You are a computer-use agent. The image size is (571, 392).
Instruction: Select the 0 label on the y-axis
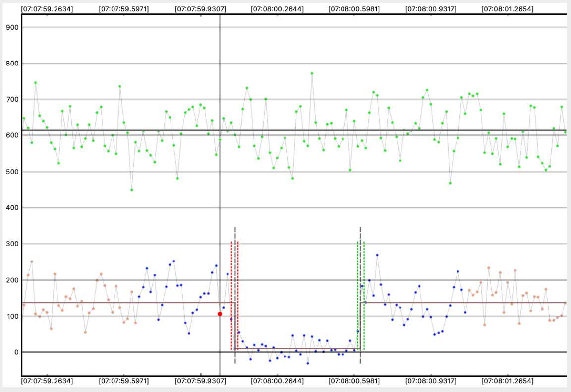[16, 352]
